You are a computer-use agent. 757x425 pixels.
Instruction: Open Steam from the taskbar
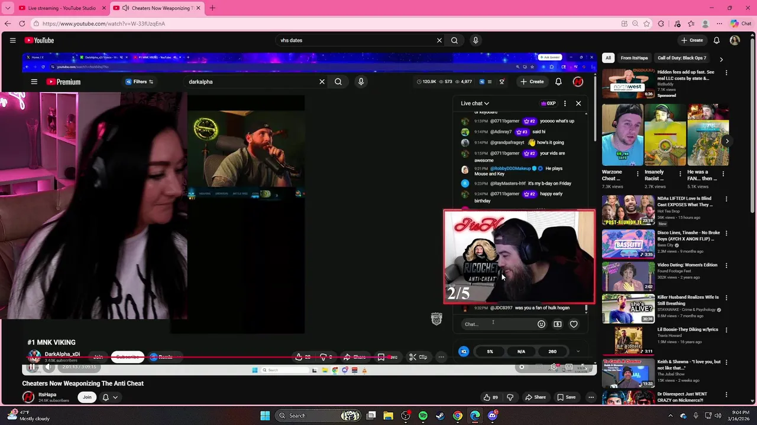440,416
